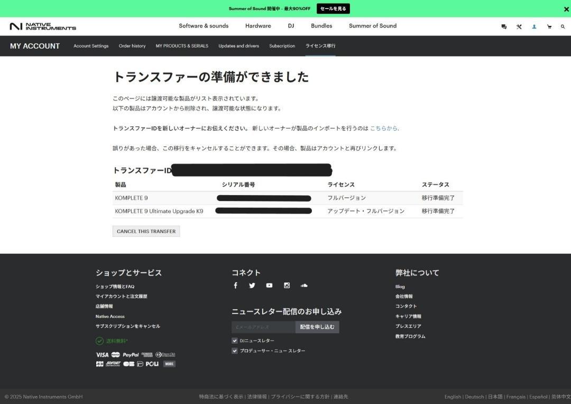The height and width of the screenshot is (404, 571).
Task: Open Native Access footer link
Action: (x=110, y=317)
